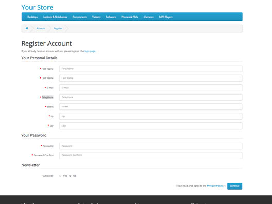Click the Your Password section heading
272x204 pixels.
(x=34, y=135)
